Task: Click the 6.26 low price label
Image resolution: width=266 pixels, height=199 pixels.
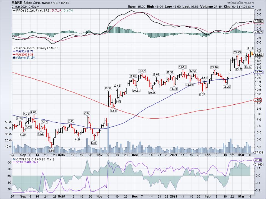Action: pos(78,139)
